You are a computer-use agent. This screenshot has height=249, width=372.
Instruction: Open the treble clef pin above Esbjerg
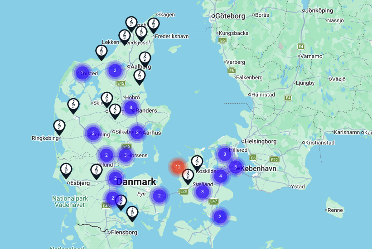click(x=66, y=170)
